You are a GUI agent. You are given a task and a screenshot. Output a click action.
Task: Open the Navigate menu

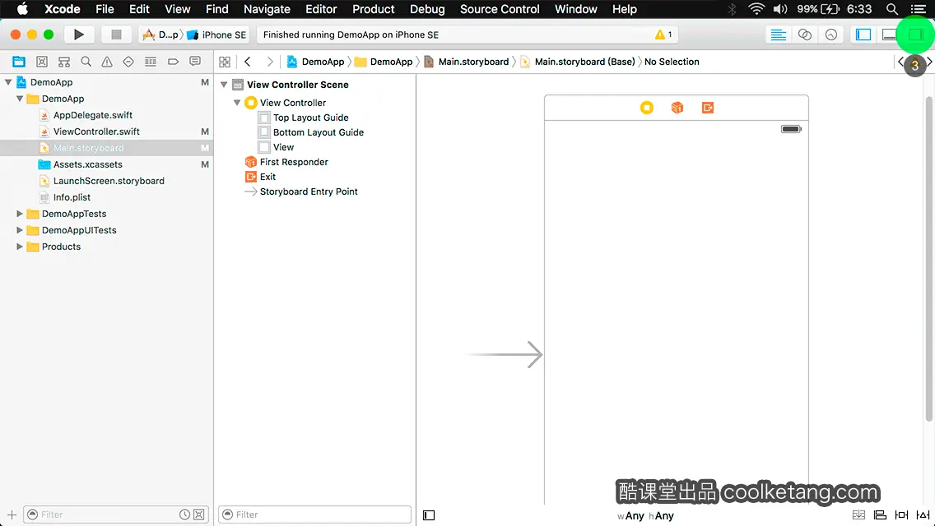coord(267,9)
